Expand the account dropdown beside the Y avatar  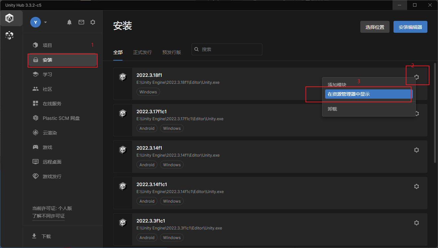[x=45, y=22]
